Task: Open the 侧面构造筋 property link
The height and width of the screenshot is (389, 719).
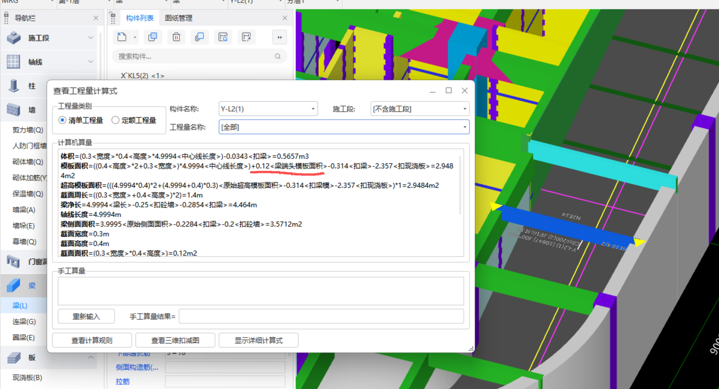Action: point(137,367)
